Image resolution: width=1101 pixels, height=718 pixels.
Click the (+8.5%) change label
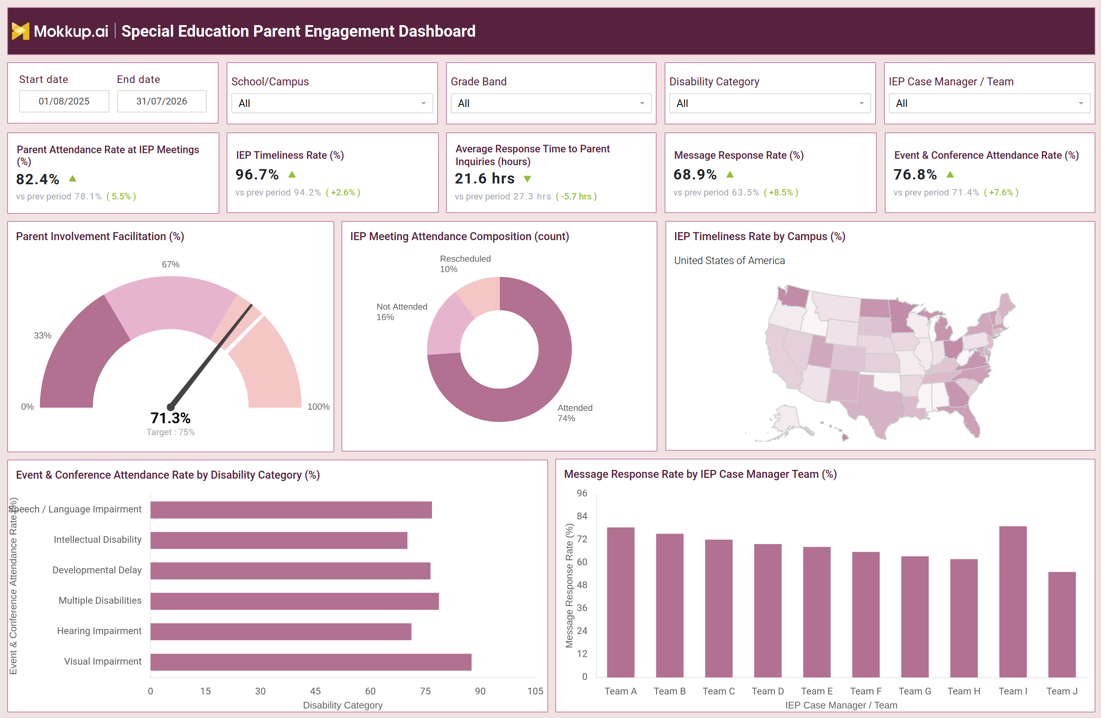coord(781,192)
